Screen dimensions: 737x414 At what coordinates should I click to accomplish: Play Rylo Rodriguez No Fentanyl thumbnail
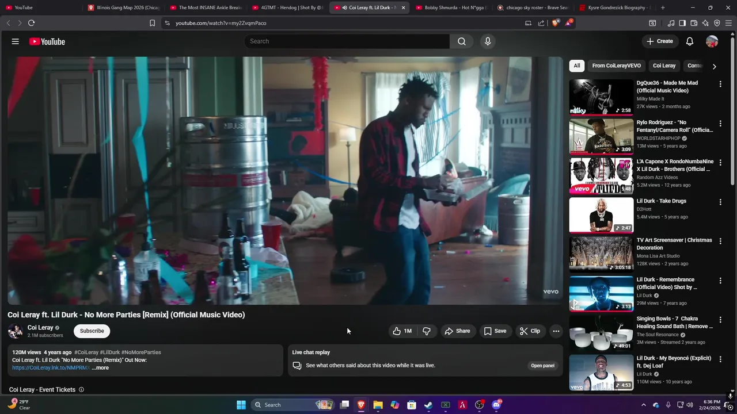(x=601, y=137)
